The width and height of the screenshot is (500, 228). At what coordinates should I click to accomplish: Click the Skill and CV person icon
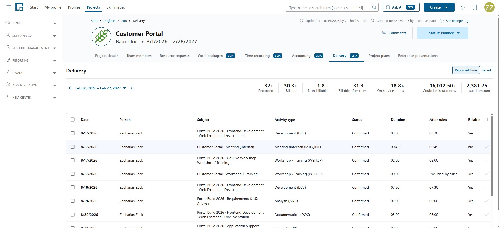pyautogui.click(x=8, y=35)
